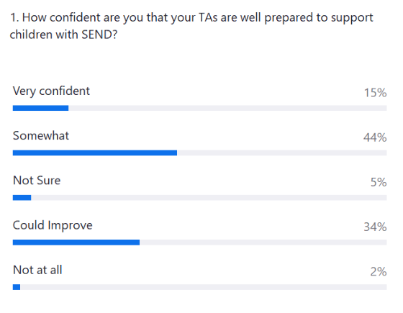Click the 34% percentage figure
This screenshot has width=403, height=313.
tap(375, 227)
